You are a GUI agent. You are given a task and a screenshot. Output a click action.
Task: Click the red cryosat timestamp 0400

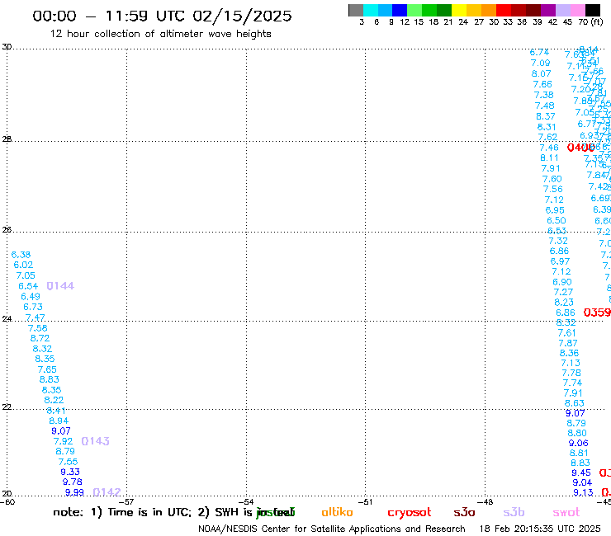[x=581, y=148]
